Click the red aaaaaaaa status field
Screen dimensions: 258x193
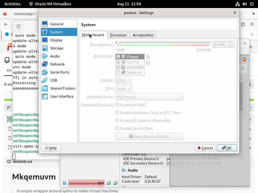(86, 183)
